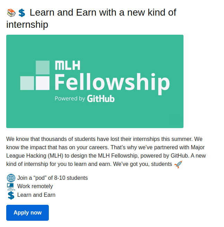Click the 'Learn and Earn' page heading
Screen dimensions: 224x227
91,18
